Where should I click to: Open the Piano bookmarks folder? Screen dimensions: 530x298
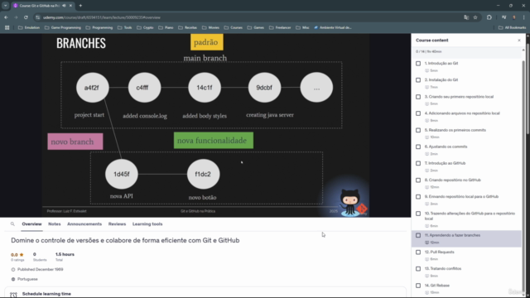pos(166,27)
